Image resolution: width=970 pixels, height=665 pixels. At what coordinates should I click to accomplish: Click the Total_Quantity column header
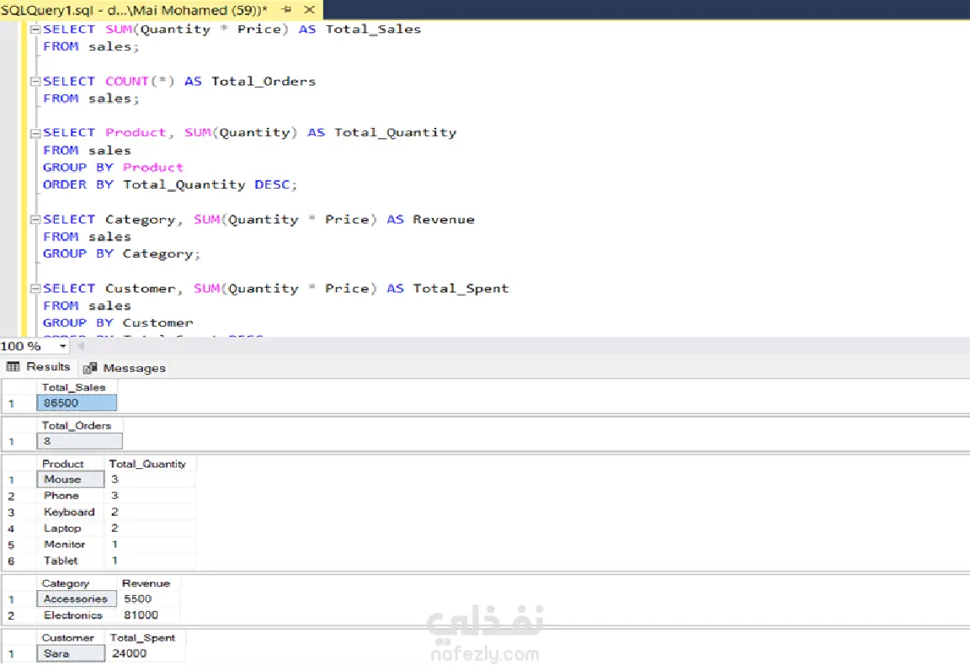pyautogui.click(x=151, y=463)
